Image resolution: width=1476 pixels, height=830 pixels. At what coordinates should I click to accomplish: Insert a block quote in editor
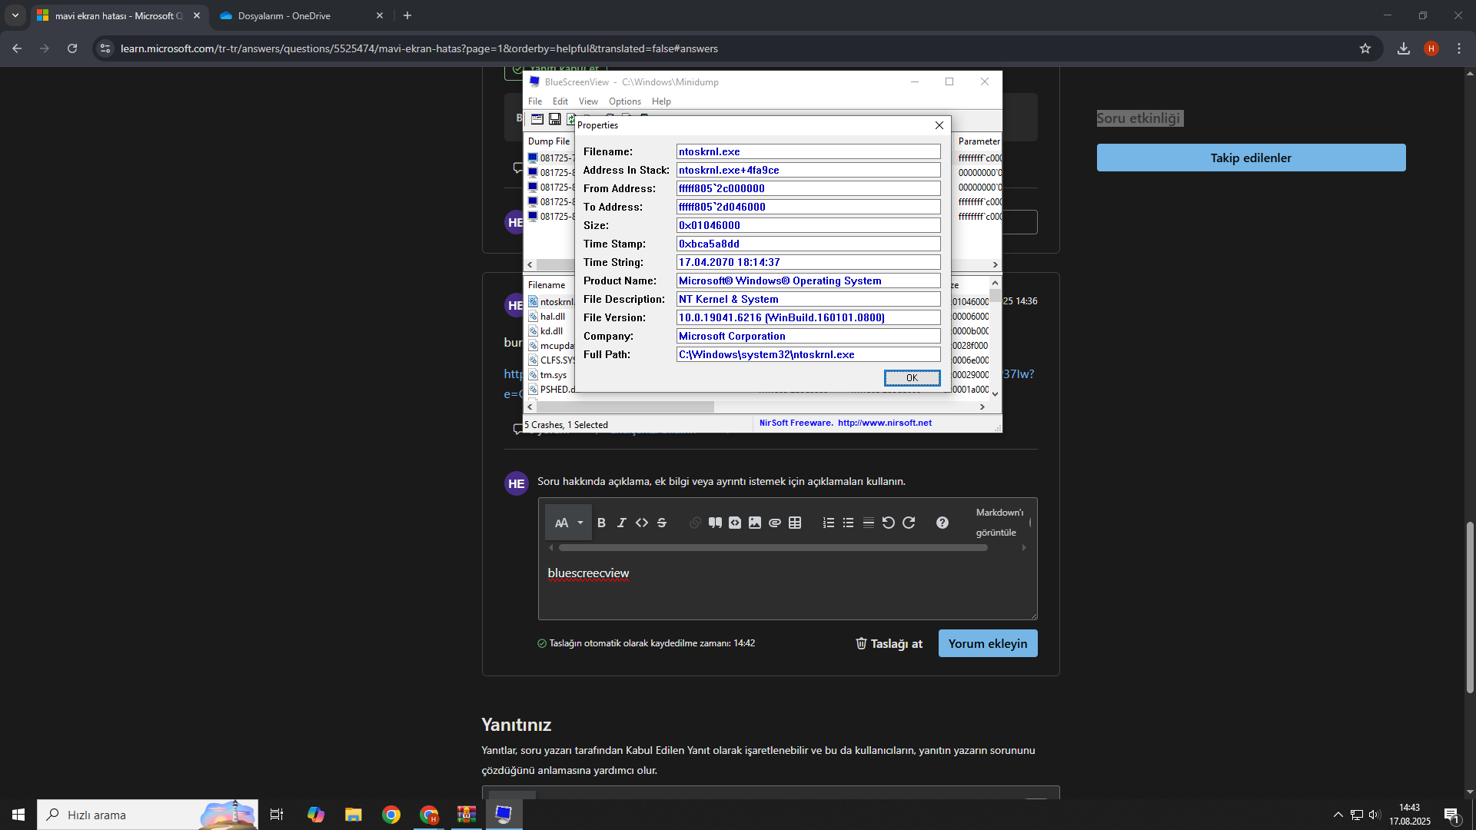pyautogui.click(x=715, y=523)
